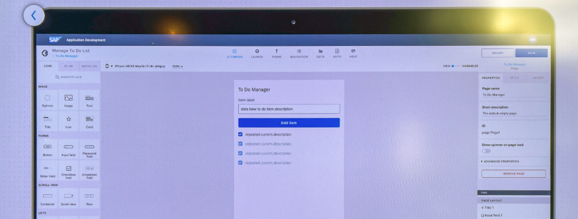
Task: Click the back arrow circle button
Action: click(34, 15)
